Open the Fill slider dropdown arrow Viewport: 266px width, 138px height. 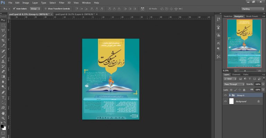click(x=263, y=89)
